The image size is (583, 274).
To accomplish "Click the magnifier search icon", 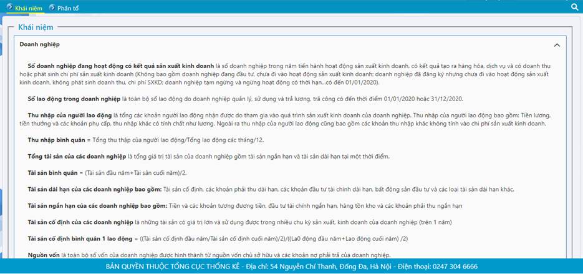I will (574, 7).
